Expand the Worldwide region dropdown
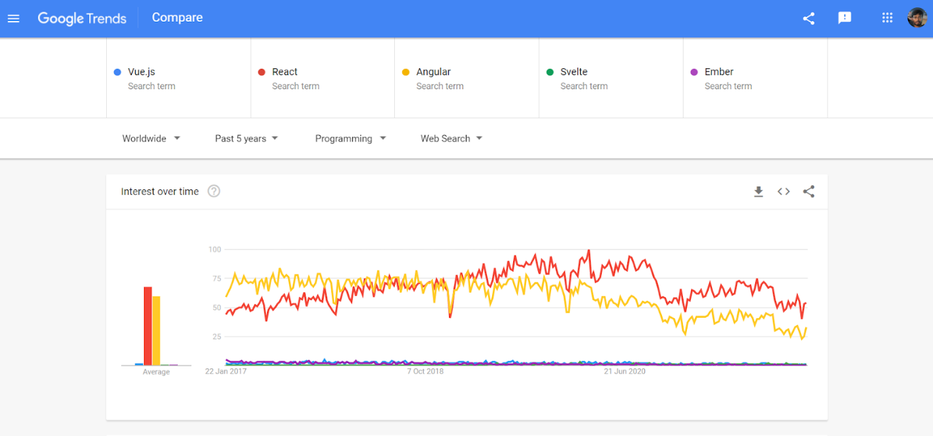 coord(151,139)
